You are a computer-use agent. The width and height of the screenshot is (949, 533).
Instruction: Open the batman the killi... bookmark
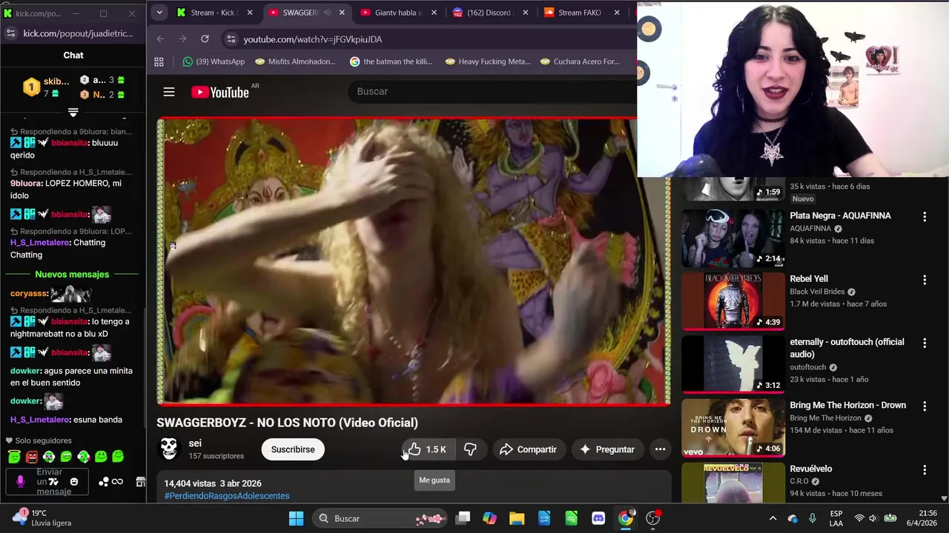(391, 61)
